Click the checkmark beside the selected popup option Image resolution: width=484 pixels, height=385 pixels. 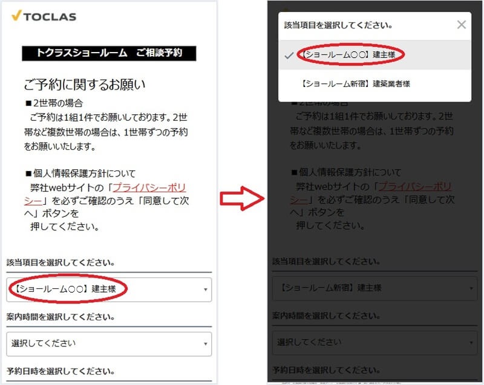[x=289, y=55]
